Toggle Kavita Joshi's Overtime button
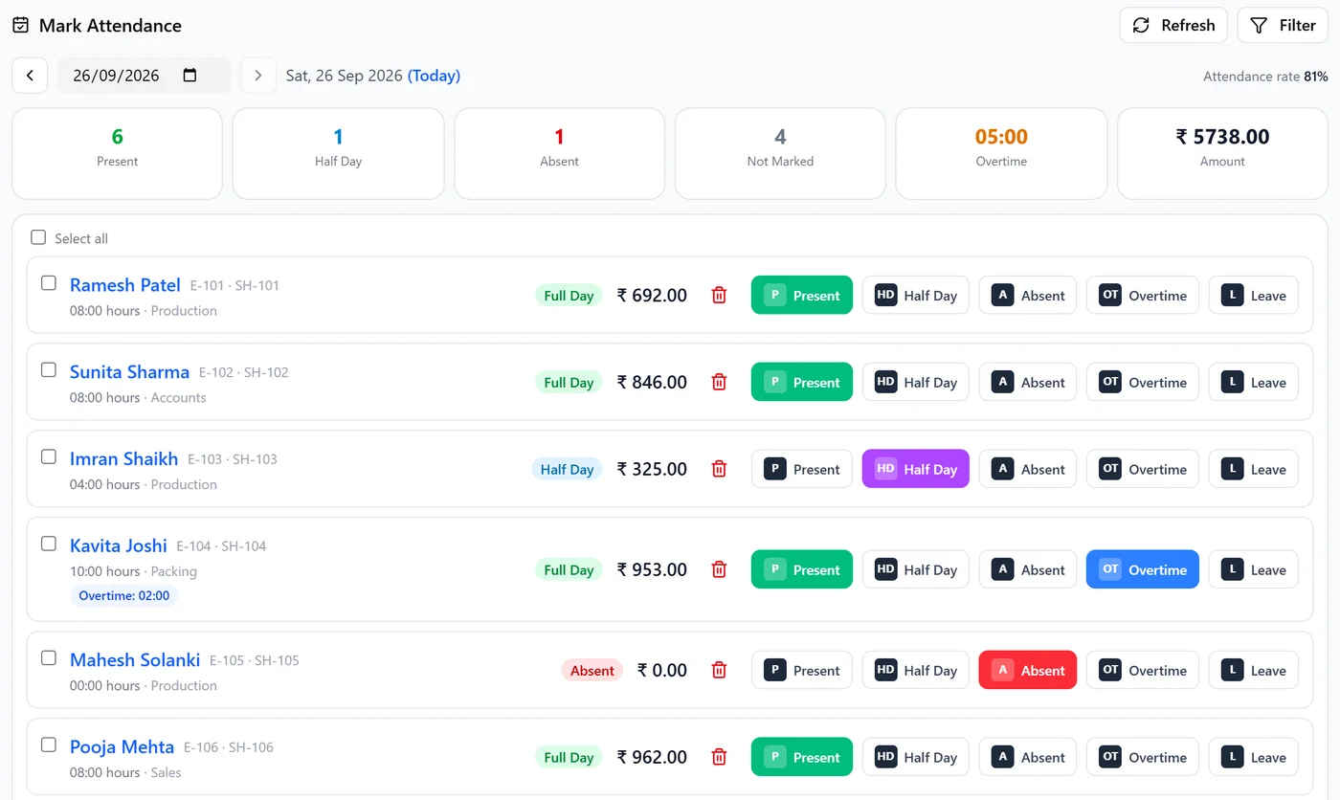 pyautogui.click(x=1143, y=569)
